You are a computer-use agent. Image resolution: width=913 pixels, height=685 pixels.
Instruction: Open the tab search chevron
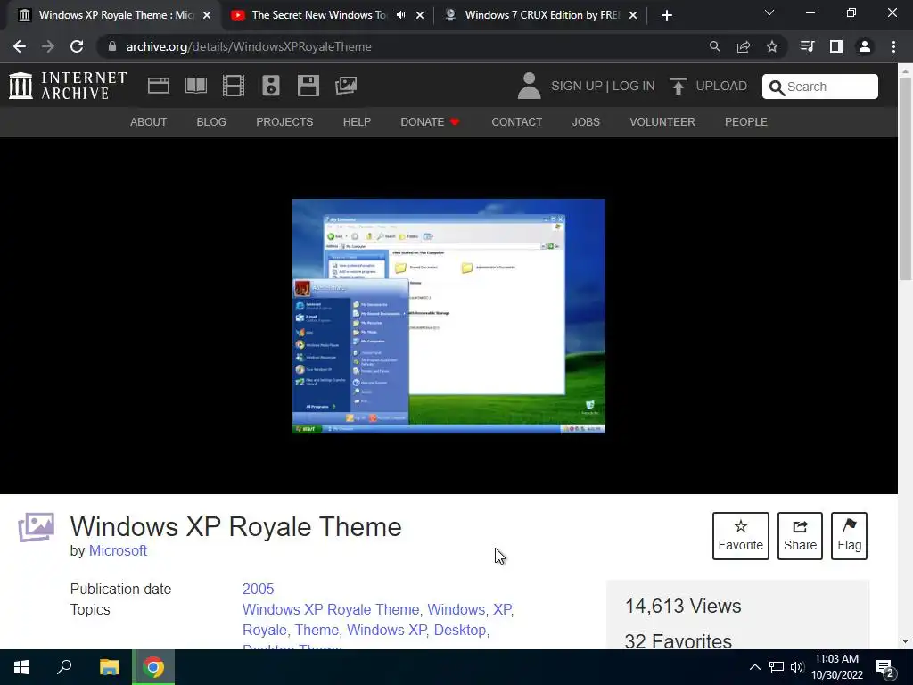click(x=769, y=12)
